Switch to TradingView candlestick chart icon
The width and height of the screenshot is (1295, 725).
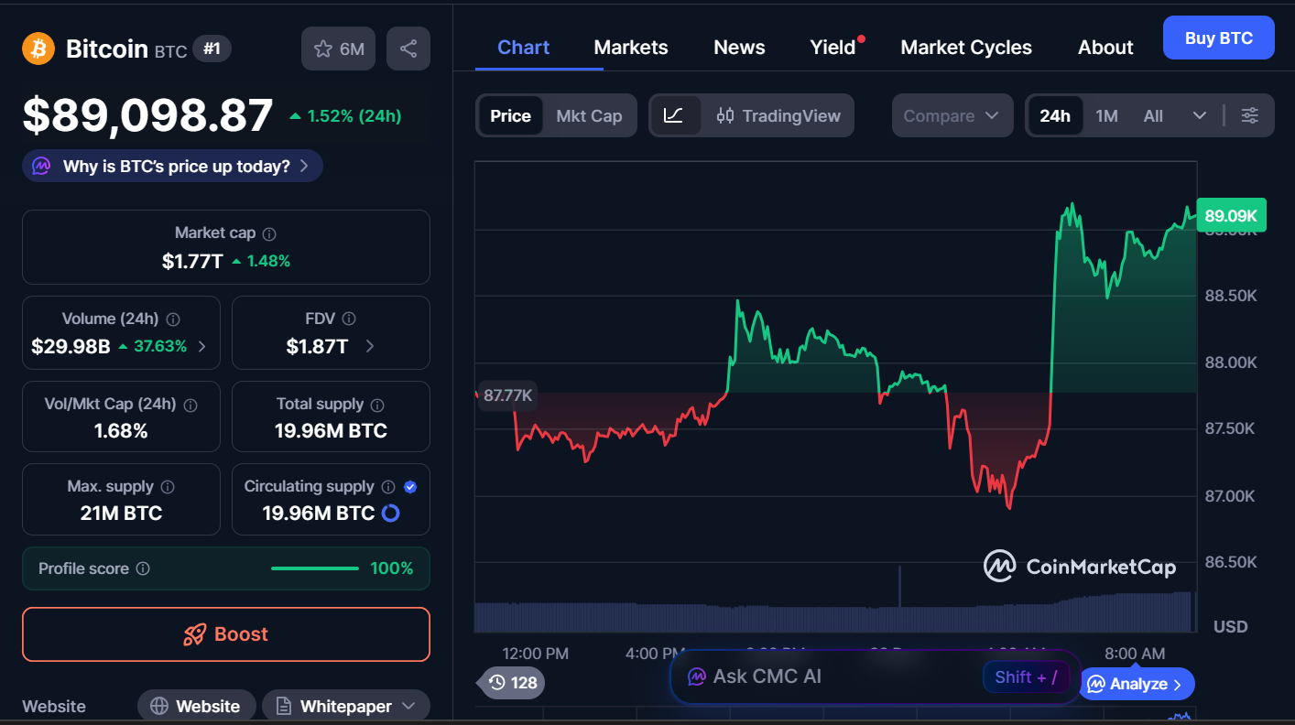[x=724, y=115]
